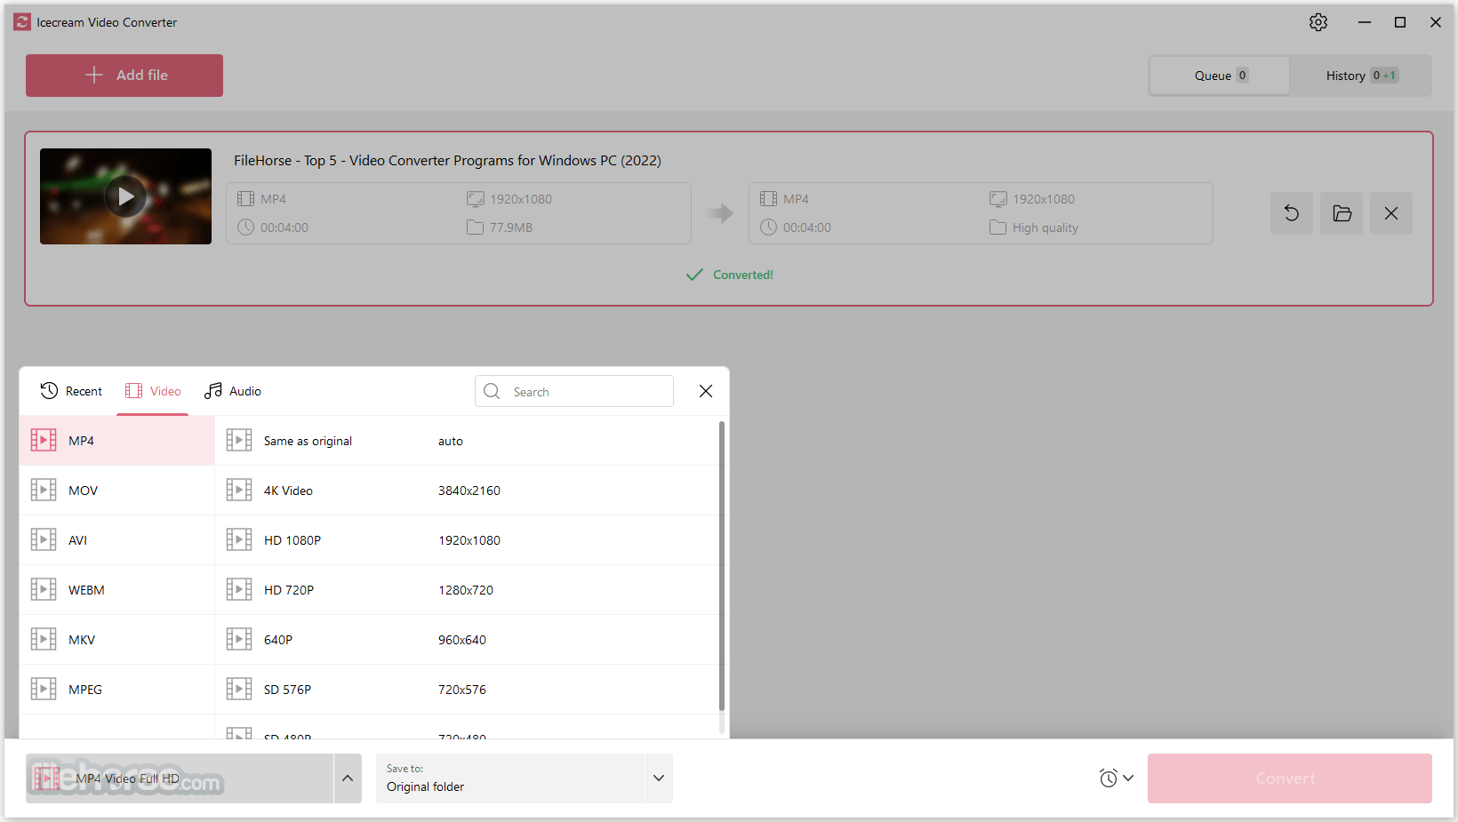Screen dimensions: 1458x822
Task: Reset the converted file with the undo arrow
Action: pyautogui.click(x=1292, y=213)
